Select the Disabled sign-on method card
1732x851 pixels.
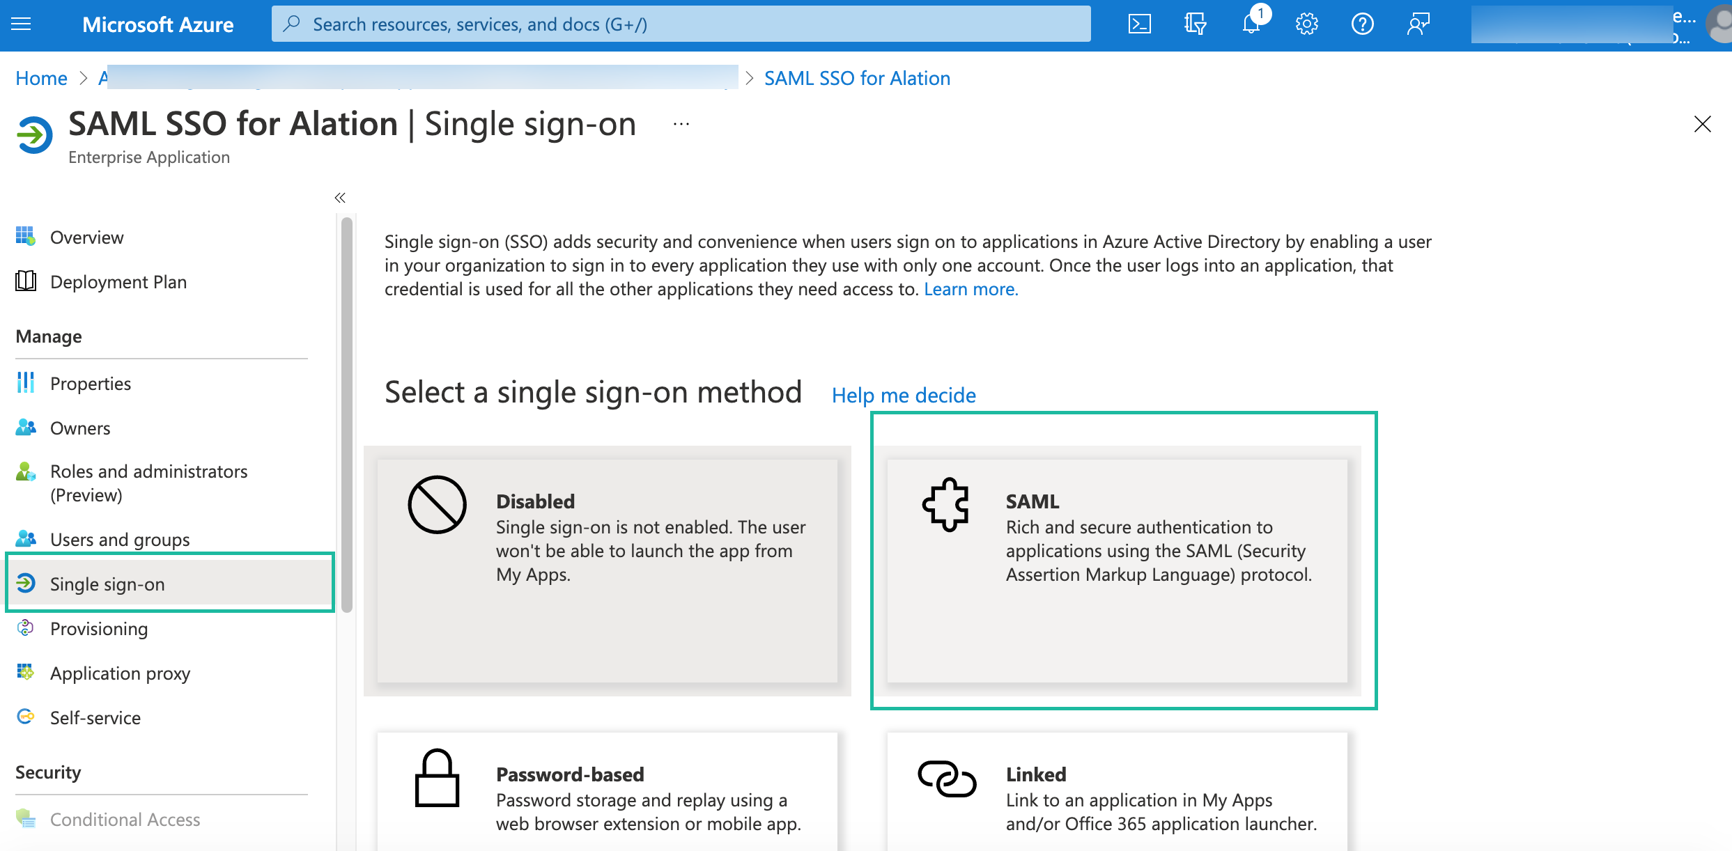coord(607,570)
